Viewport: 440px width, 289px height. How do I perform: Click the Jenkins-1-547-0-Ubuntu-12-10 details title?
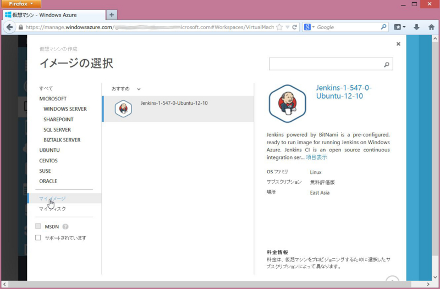click(344, 92)
